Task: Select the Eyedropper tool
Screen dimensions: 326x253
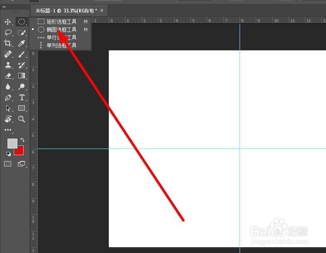Action: coord(22,43)
